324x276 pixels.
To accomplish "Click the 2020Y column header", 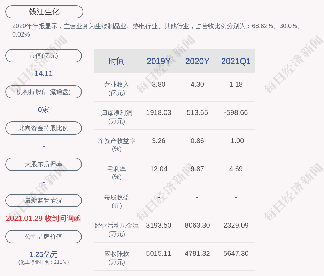I will (197, 61).
